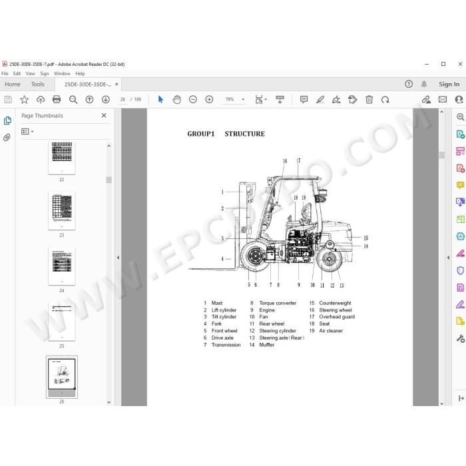Viewport: 466px width, 466px height.
Task: Go to next page arrow
Action: tap(106, 100)
